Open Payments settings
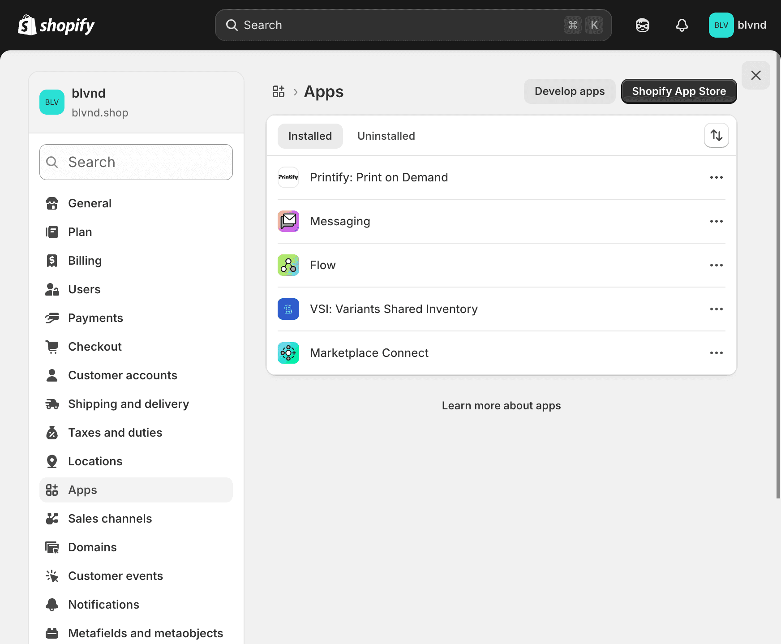Screen dimensions: 781x644 pyautogui.click(x=136, y=318)
